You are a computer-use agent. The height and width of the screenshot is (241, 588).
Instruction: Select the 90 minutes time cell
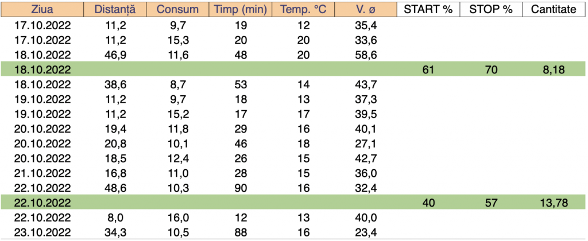click(x=241, y=188)
